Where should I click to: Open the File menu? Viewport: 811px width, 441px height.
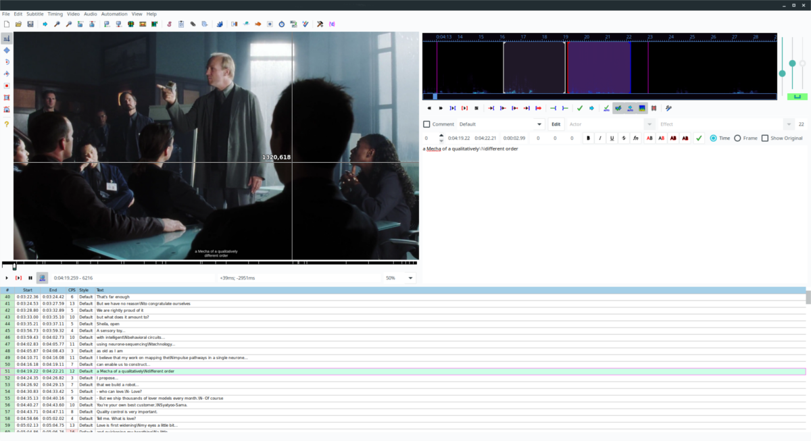pyautogui.click(x=6, y=14)
